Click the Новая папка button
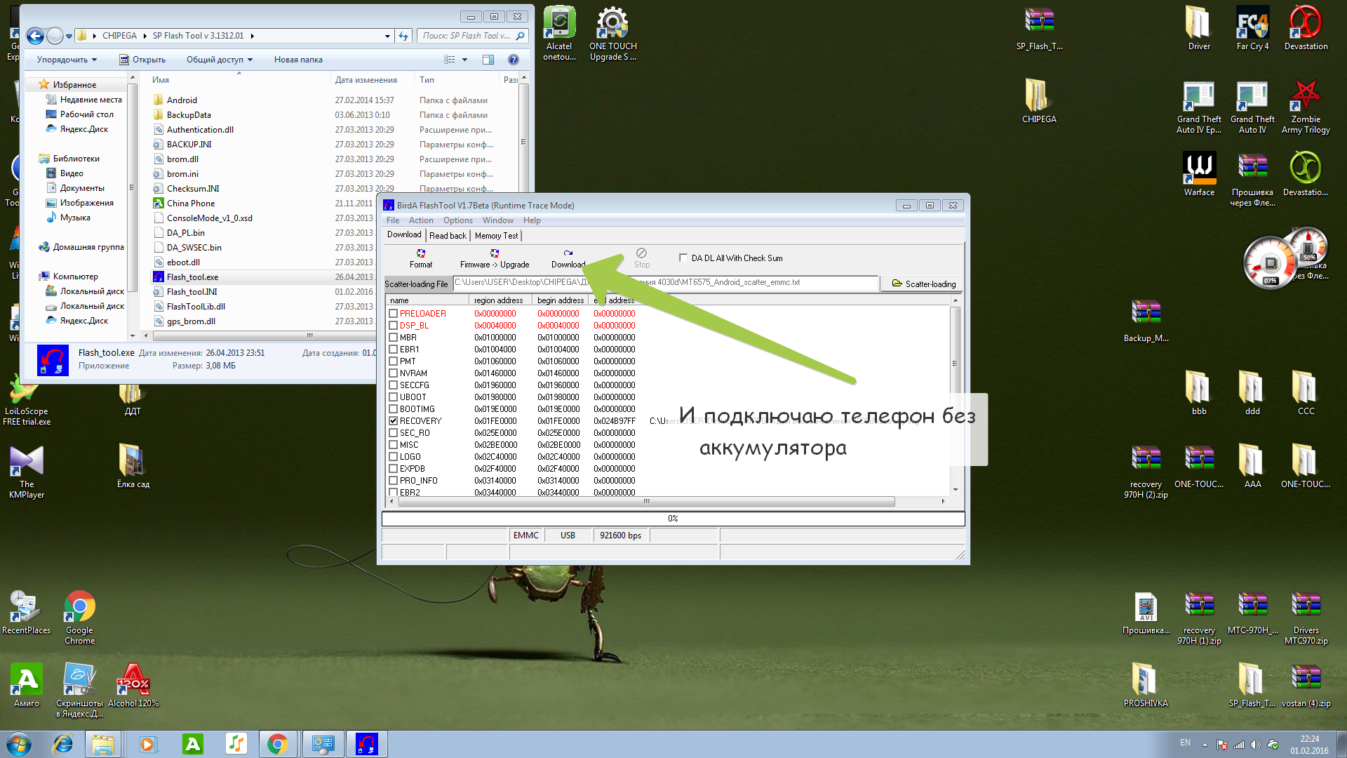Viewport: 1347px width, 758px height. [298, 60]
